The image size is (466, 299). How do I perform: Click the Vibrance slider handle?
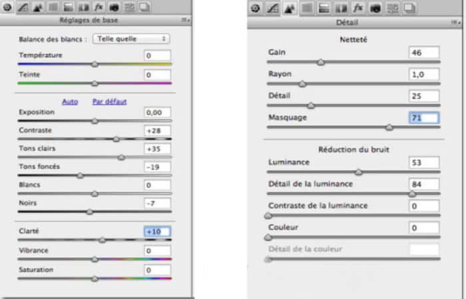(95, 260)
